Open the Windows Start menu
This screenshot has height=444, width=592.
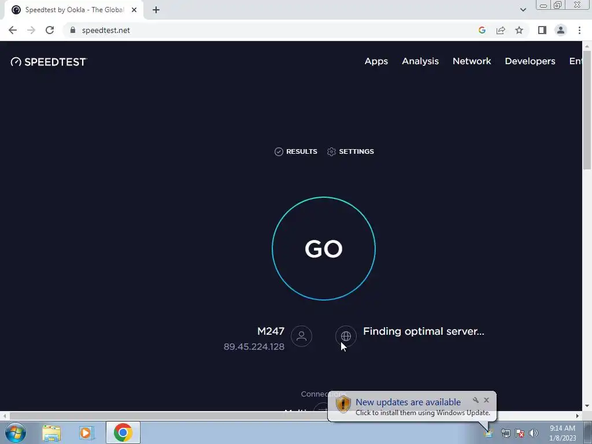16,432
